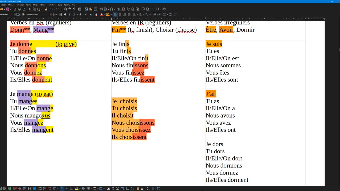The height and width of the screenshot is (191, 340).
Task: Open 12 pt font size dropdown
Action: [x=60, y=14]
